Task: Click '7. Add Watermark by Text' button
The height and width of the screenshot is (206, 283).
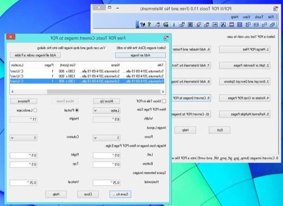Action: pos(191,65)
